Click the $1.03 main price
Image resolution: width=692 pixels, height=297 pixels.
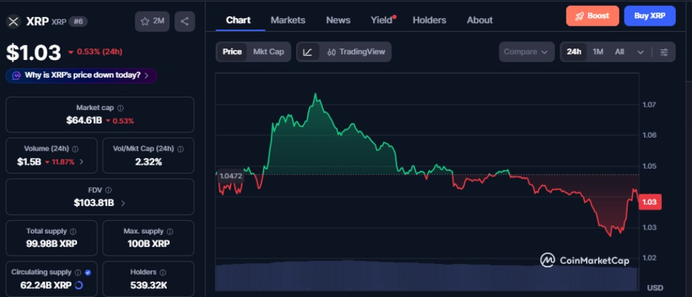click(x=34, y=53)
